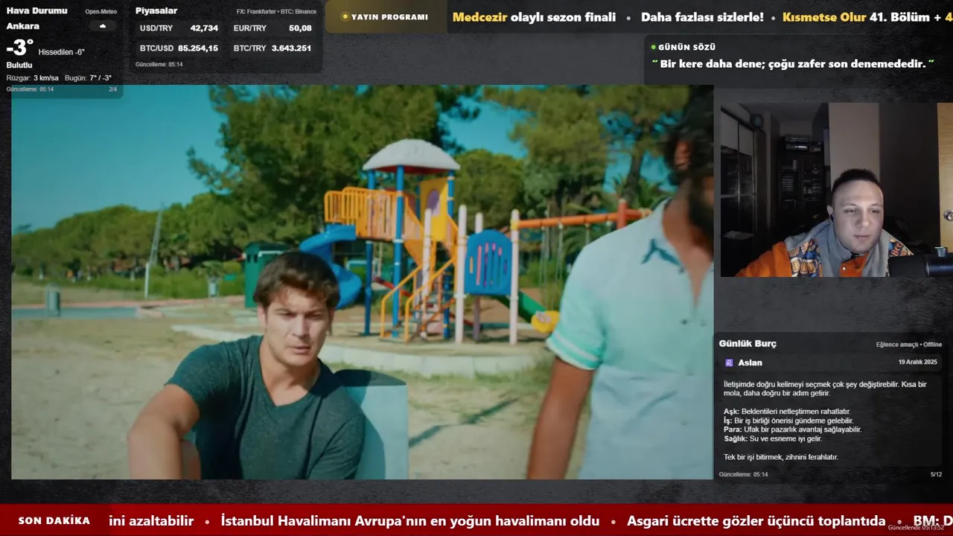Click 'Kısmetse Olur 41. Bölüm' ticker item
Viewport: 953px width, 536px height.
855,17
